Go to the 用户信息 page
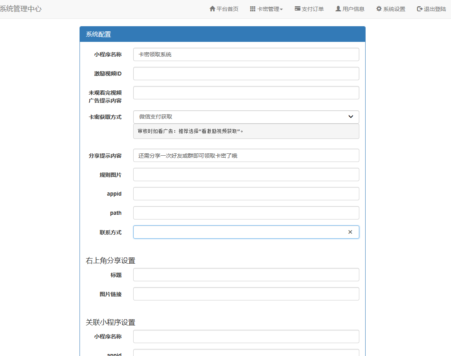This screenshot has height=356, width=451. tap(353, 9)
